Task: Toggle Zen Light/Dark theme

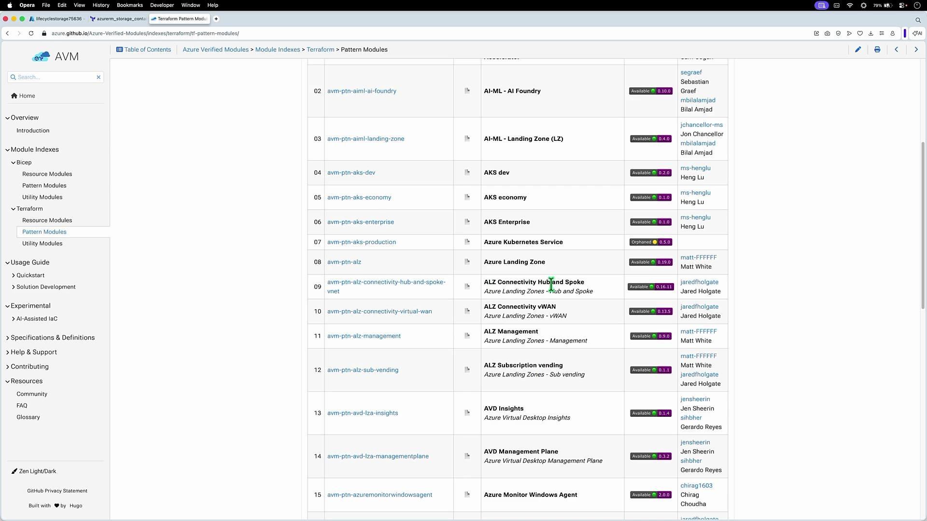Action: pos(34,471)
